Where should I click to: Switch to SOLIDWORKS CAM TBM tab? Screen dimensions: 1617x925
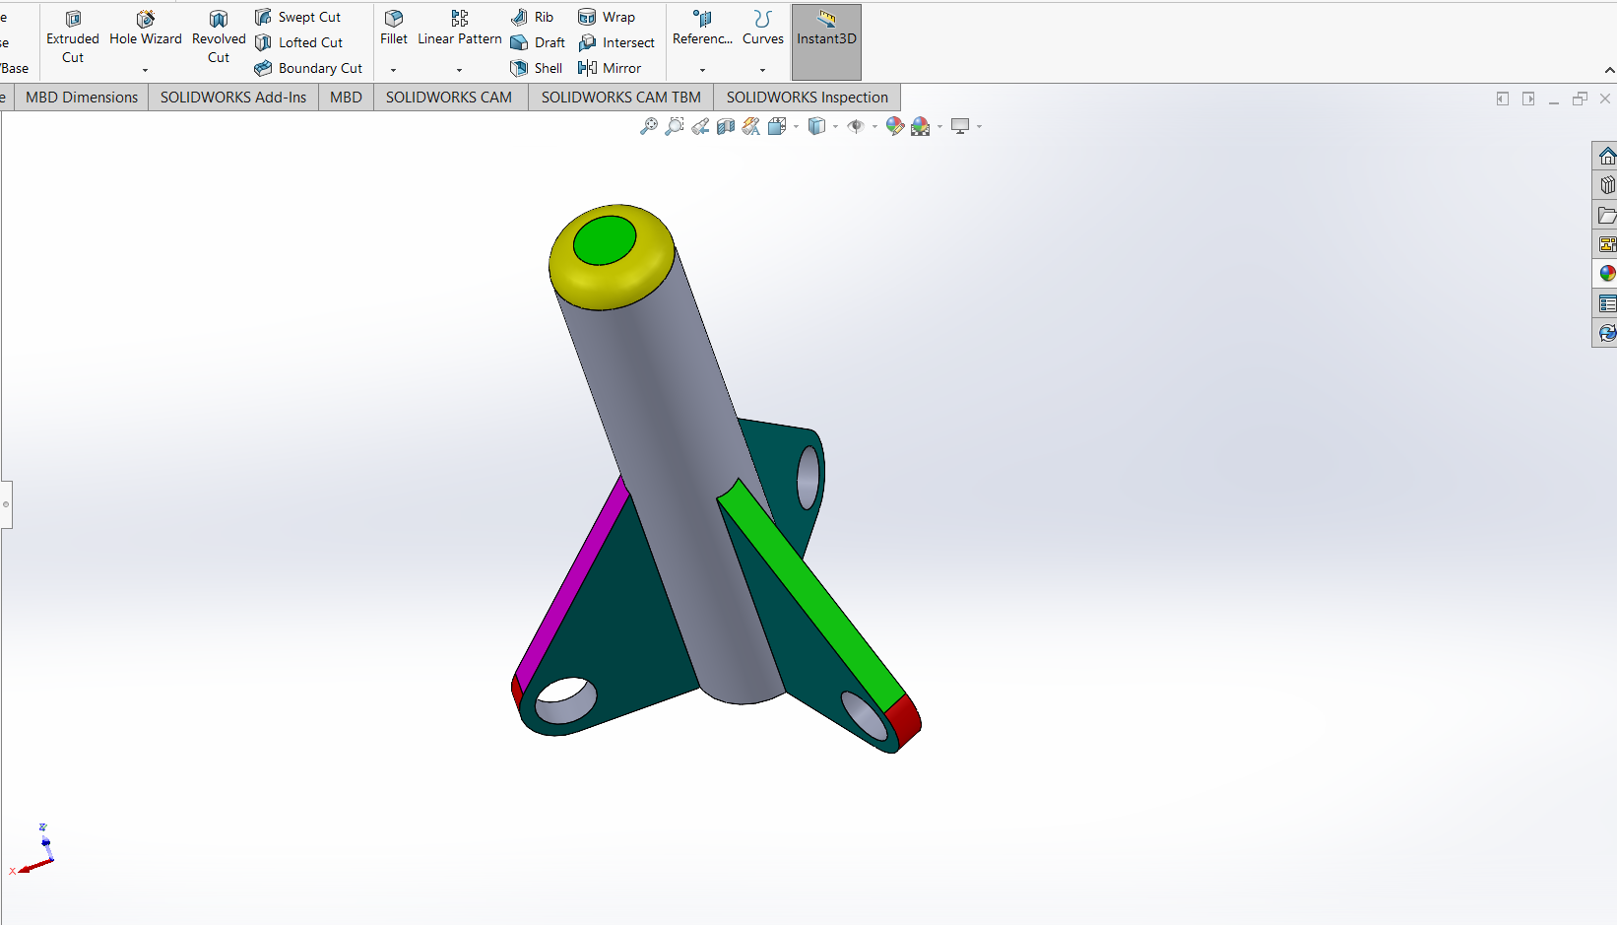tap(621, 98)
